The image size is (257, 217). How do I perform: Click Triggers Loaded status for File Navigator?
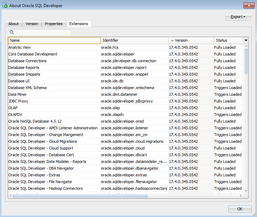click(228, 182)
